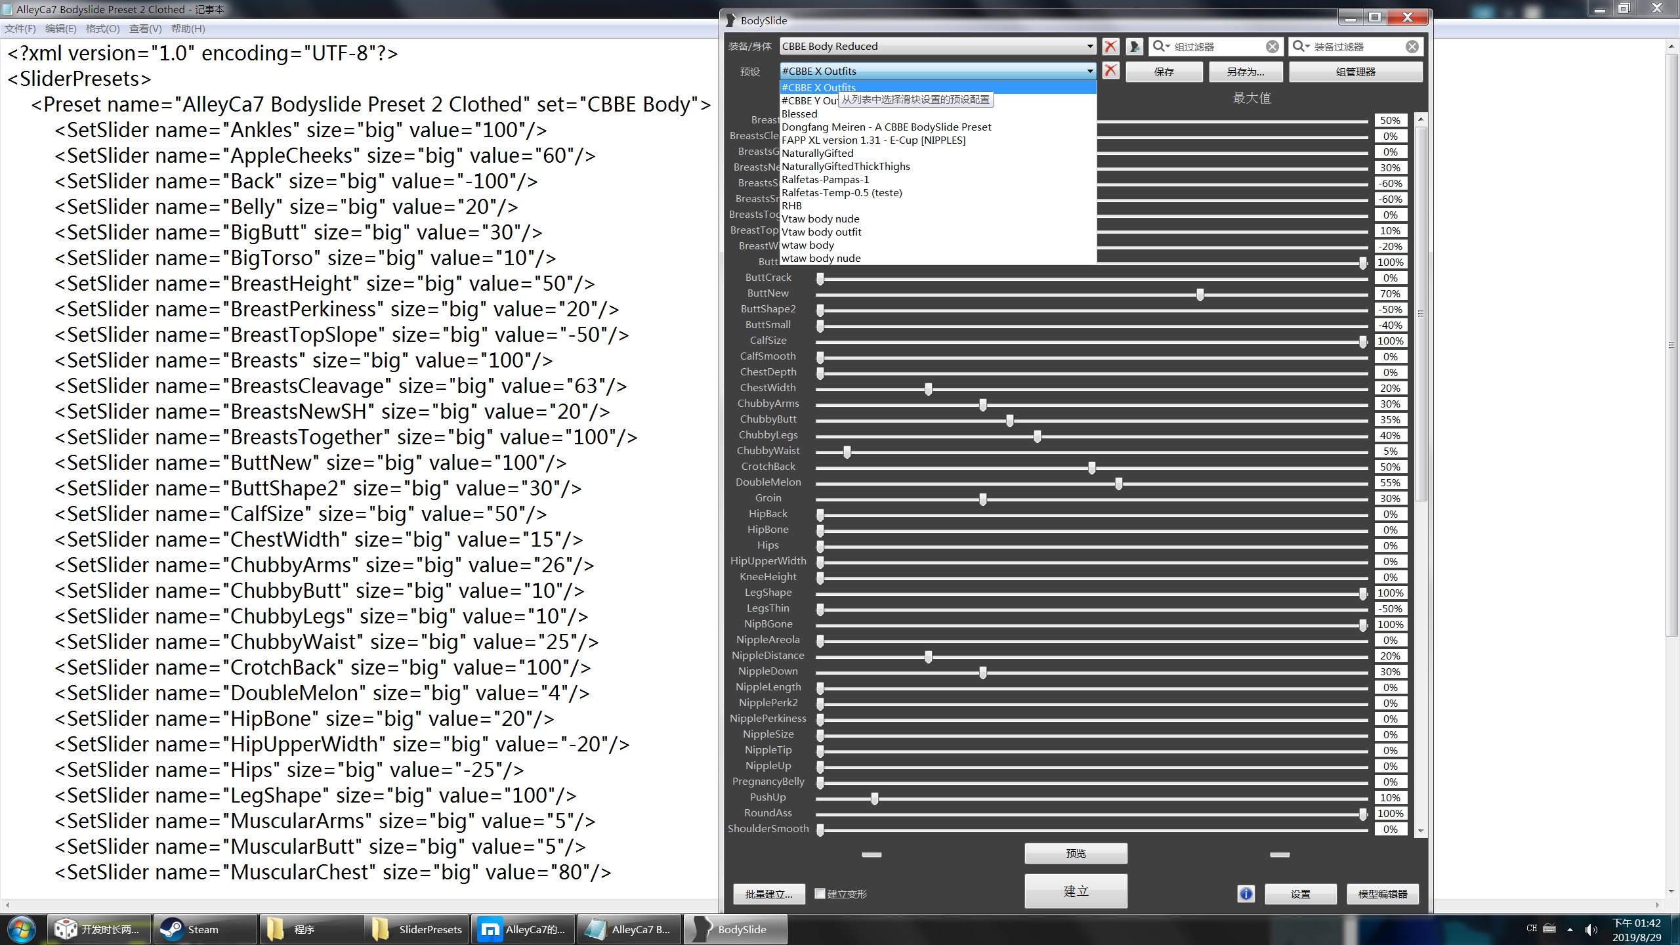Pick the FAPP XL version 1.31 preset

(938, 140)
